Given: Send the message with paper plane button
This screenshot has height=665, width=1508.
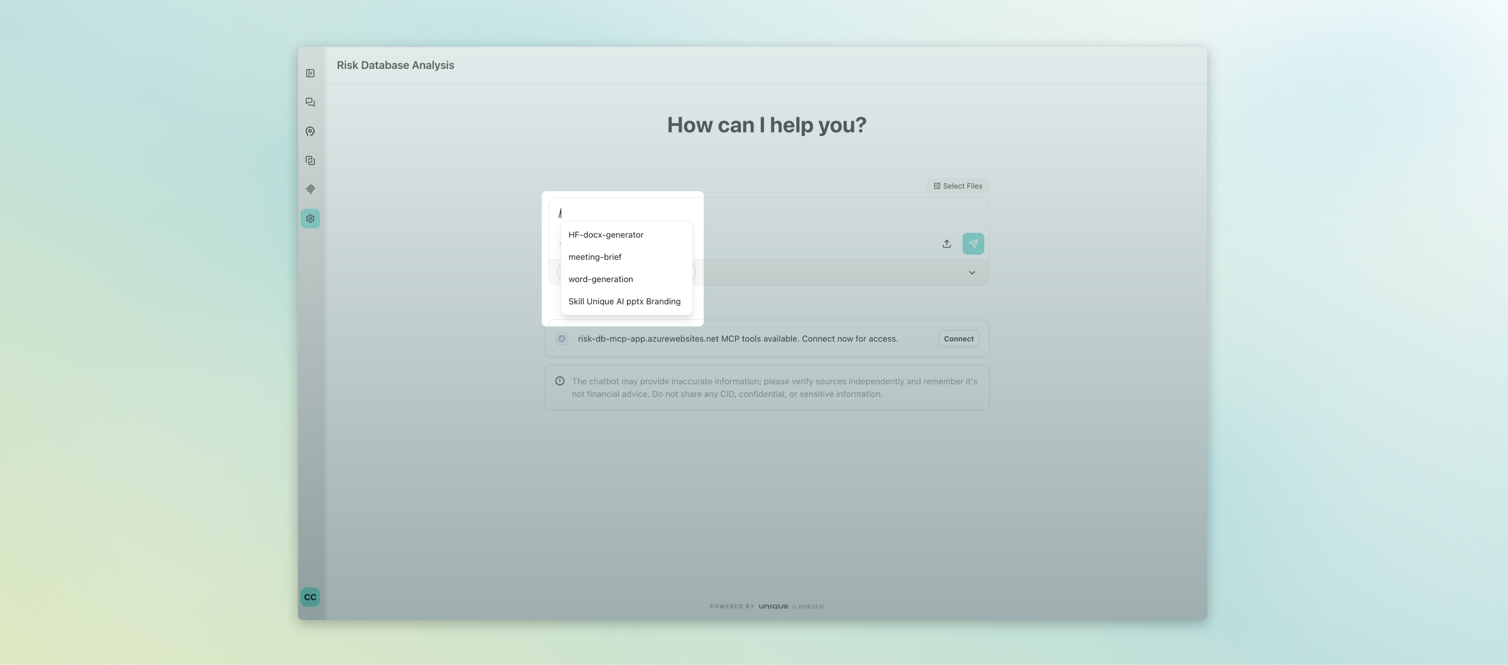Looking at the screenshot, I should (973, 244).
